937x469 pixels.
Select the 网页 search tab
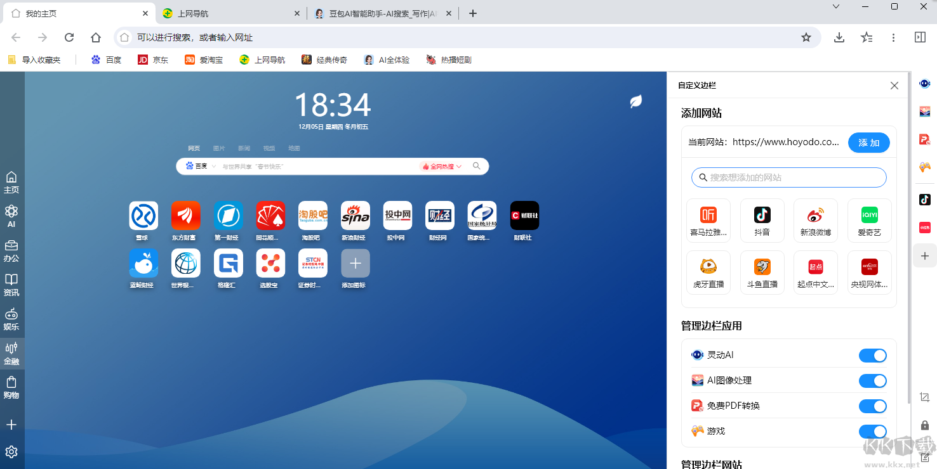point(194,148)
